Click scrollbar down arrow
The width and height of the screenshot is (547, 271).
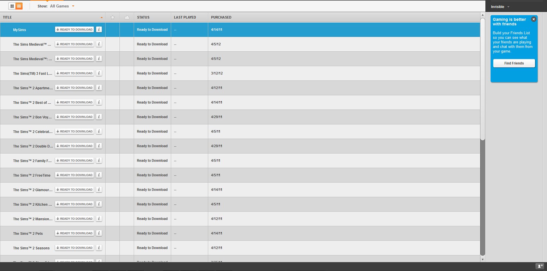click(x=483, y=260)
